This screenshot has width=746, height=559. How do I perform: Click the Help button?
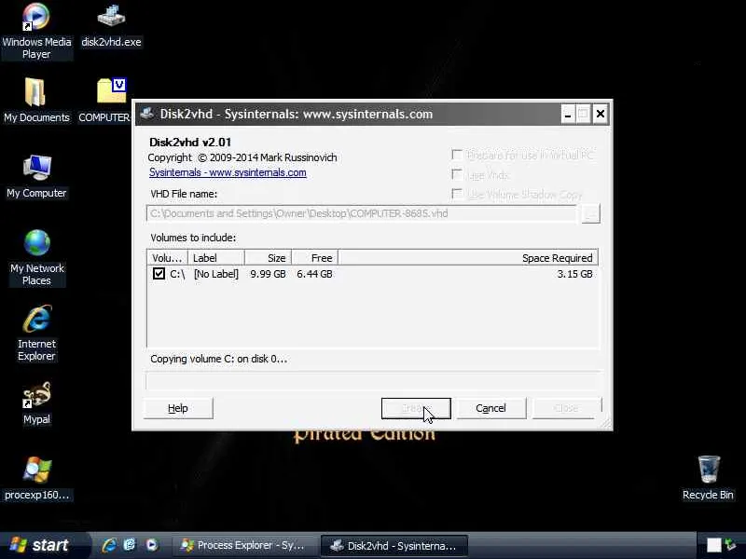pyautogui.click(x=178, y=408)
